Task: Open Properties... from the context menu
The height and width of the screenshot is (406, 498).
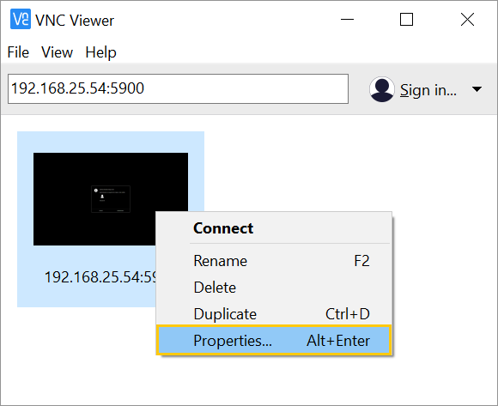Action: coord(274,340)
